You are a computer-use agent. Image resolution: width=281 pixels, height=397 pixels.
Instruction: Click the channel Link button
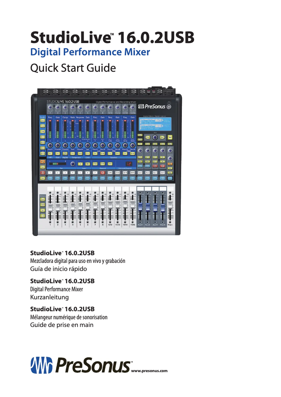point(42,178)
